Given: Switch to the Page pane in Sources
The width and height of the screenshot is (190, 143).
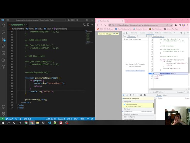Looking at the screenshot, I should (x=124, y=36).
